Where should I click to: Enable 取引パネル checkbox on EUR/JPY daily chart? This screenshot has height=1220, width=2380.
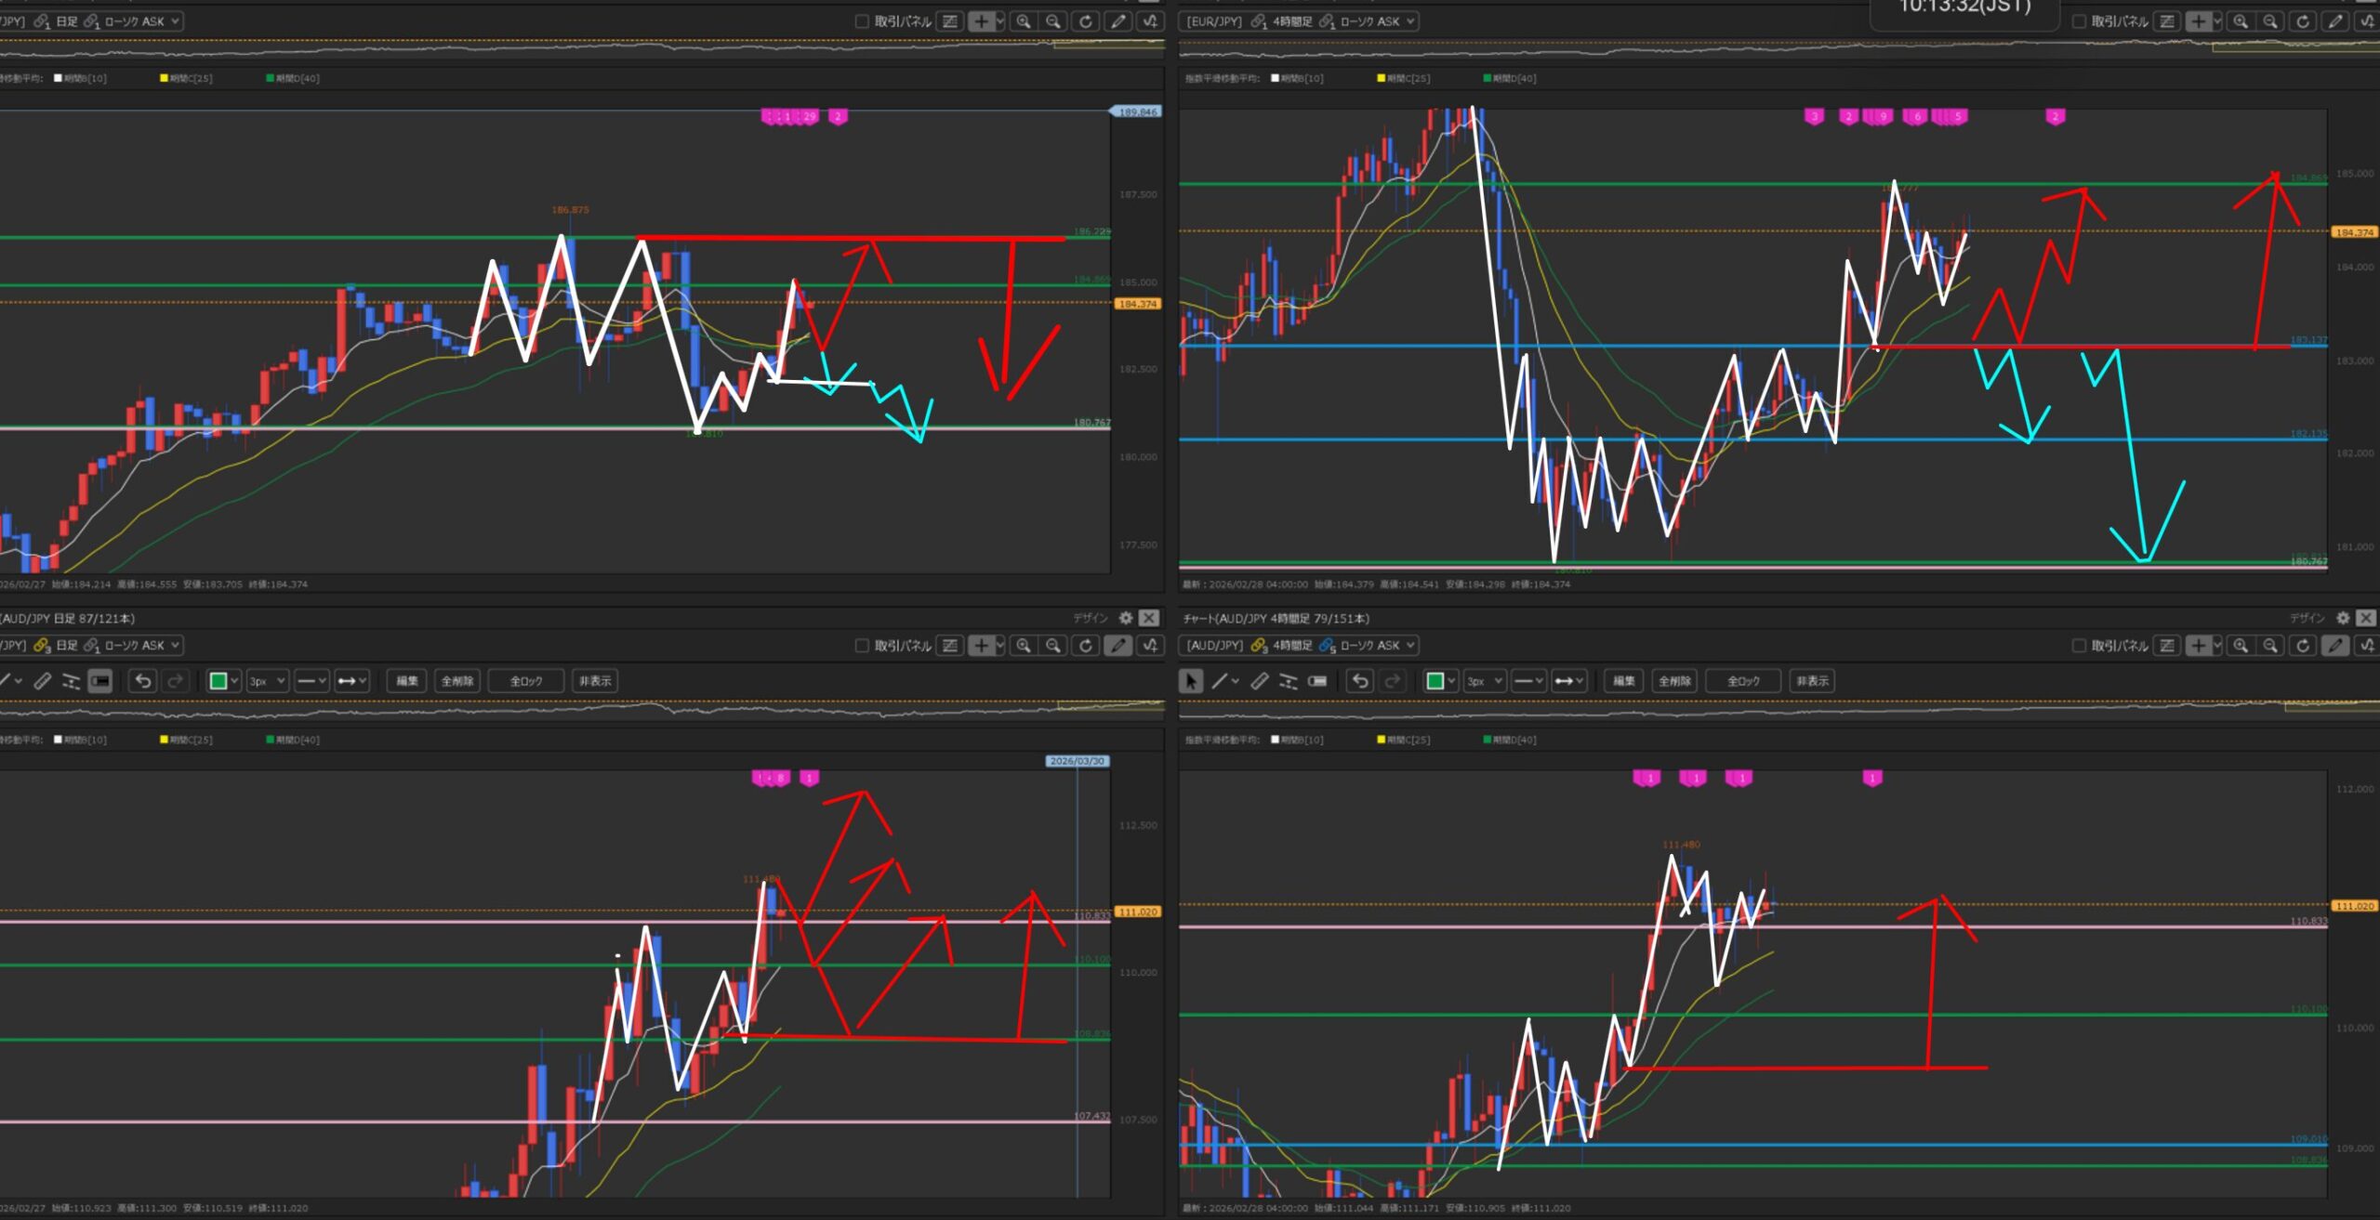point(862,20)
